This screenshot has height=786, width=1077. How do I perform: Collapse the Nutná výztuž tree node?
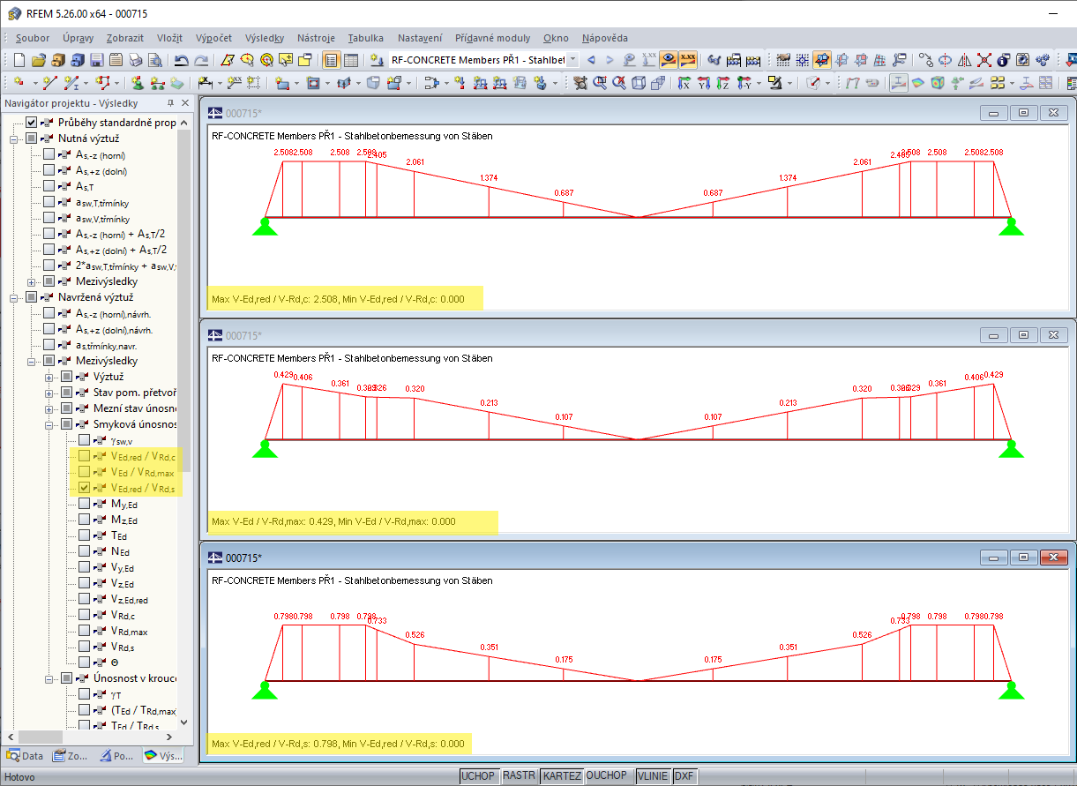(x=14, y=138)
